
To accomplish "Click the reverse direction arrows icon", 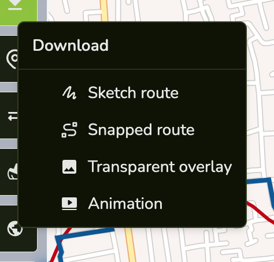I will (13, 116).
